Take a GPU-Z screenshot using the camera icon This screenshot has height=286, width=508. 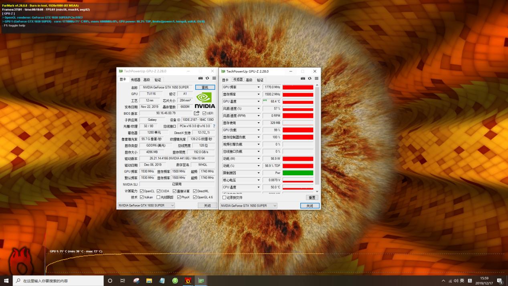[200, 78]
